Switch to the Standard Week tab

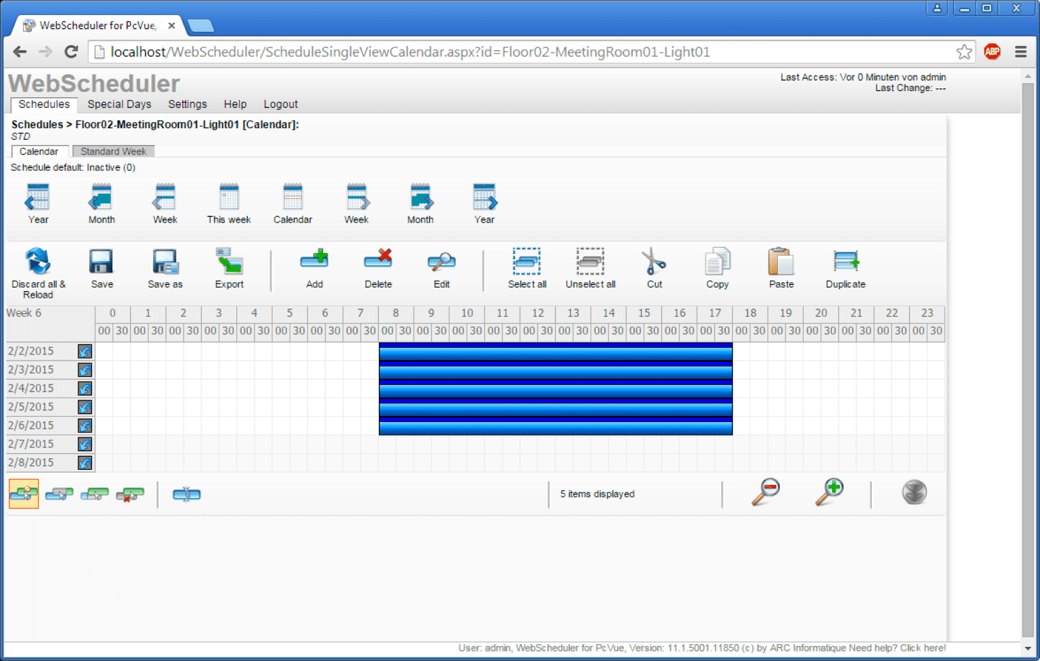click(x=113, y=151)
